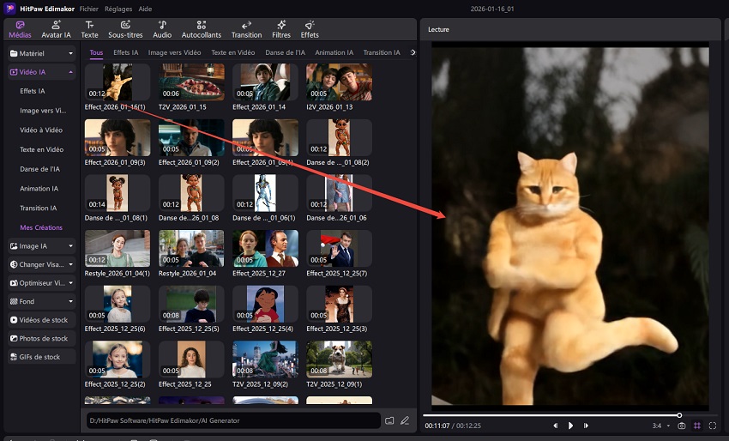
Task: Select the T2V_2026_01_15 thumbnail
Action: coord(191,82)
